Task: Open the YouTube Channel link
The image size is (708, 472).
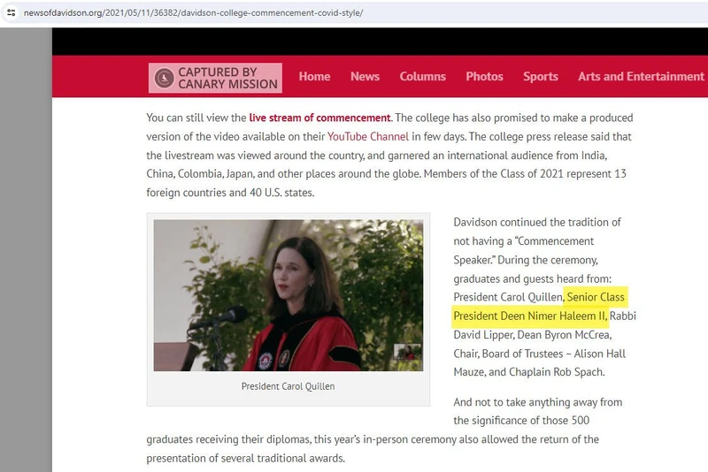Action: point(368,137)
